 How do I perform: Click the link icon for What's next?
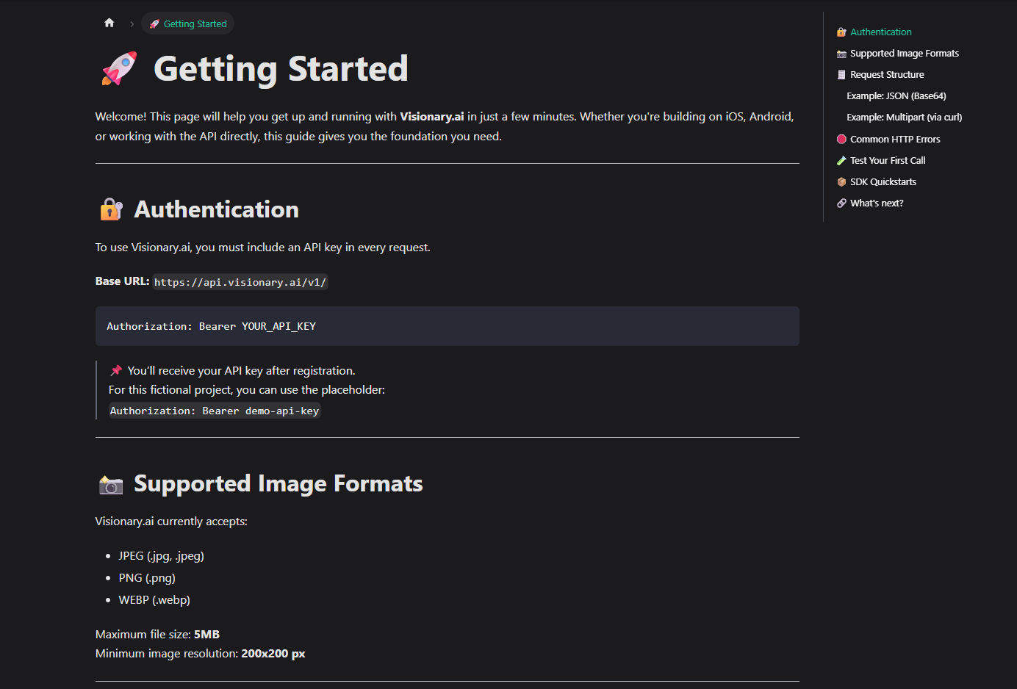[x=841, y=203]
